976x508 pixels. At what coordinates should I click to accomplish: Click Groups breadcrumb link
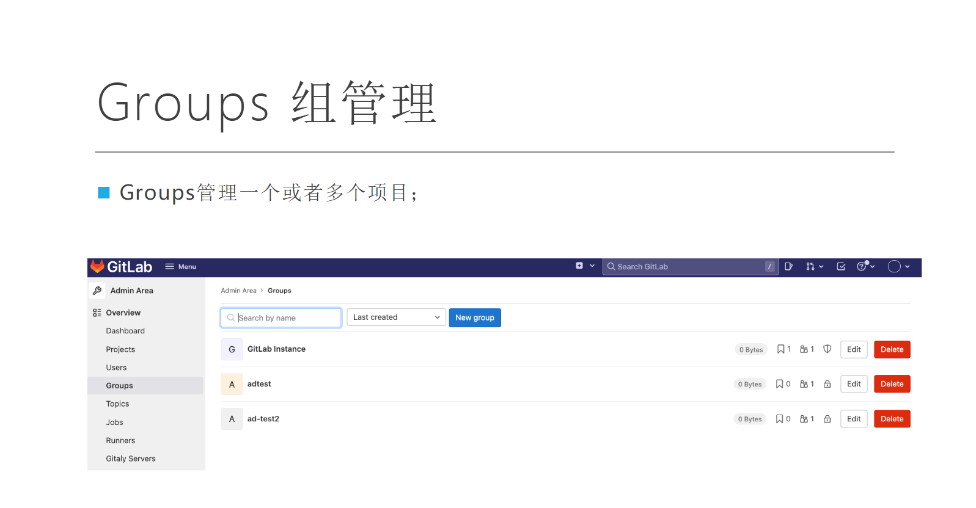[x=279, y=291]
